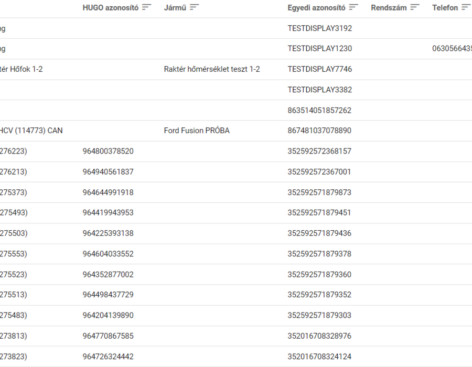This screenshot has width=472, height=367.
Task: Select unique ID 352592571879436
Action: [x=319, y=233]
